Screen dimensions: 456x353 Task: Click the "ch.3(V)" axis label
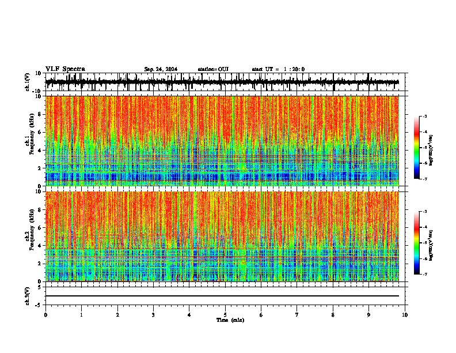click(27, 296)
